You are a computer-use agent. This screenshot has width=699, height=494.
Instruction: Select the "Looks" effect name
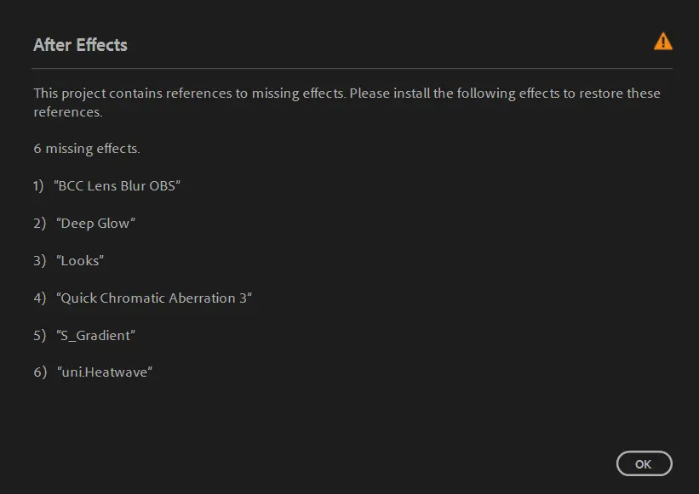[80, 261]
